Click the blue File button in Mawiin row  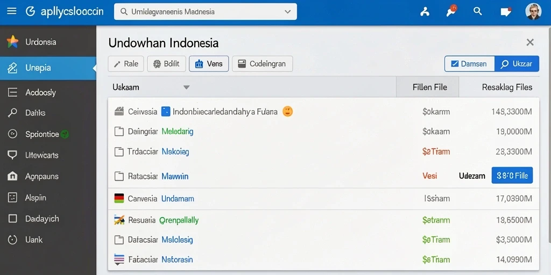coord(512,176)
